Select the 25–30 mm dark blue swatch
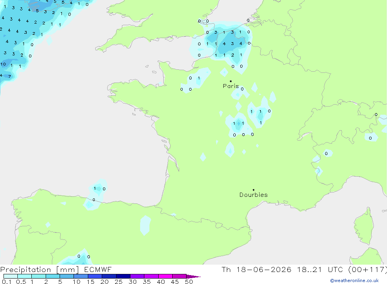This screenshot has height=284, width=387. pyautogui.click(x=123, y=276)
